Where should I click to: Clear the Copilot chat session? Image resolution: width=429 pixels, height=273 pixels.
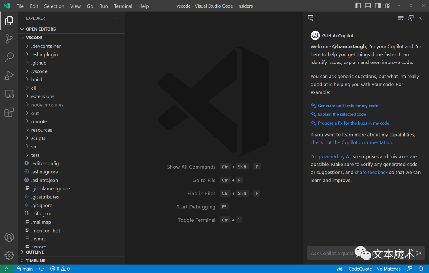click(400, 18)
